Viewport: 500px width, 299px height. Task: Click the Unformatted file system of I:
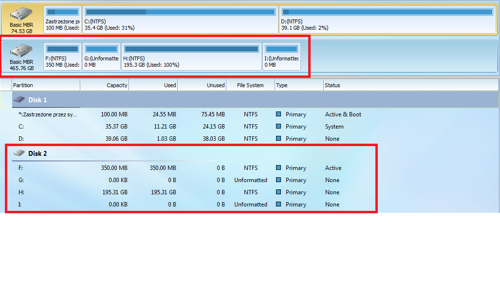pos(251,204)
